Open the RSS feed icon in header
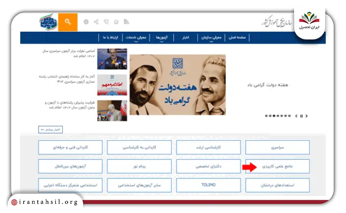Image resolution: width=346 pixels, height=213 pixels. pyautogui.click(x=127, y=22)
